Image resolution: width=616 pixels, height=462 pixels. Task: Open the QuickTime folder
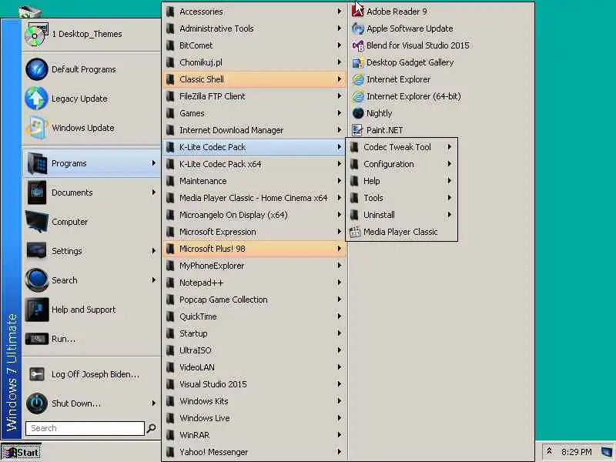pos(254,316)
